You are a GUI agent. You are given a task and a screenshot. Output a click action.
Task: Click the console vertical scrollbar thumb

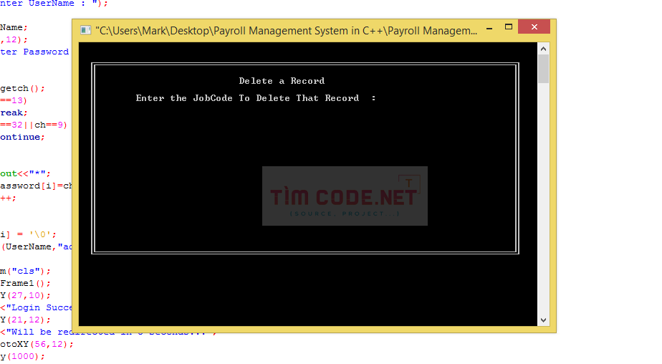543,70
